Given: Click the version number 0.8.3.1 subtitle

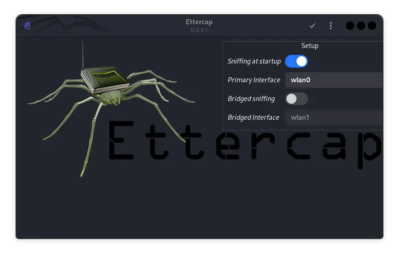Looking at the screenshot, I should [199, 30].
